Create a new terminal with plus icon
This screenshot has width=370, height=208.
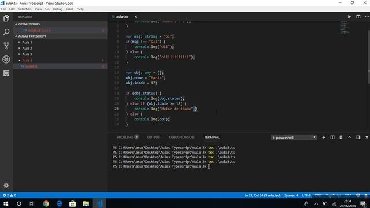[324, 138]
